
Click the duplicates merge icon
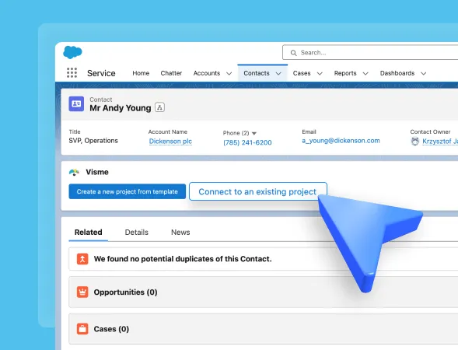pyautogui.click(x=82, y=259)
